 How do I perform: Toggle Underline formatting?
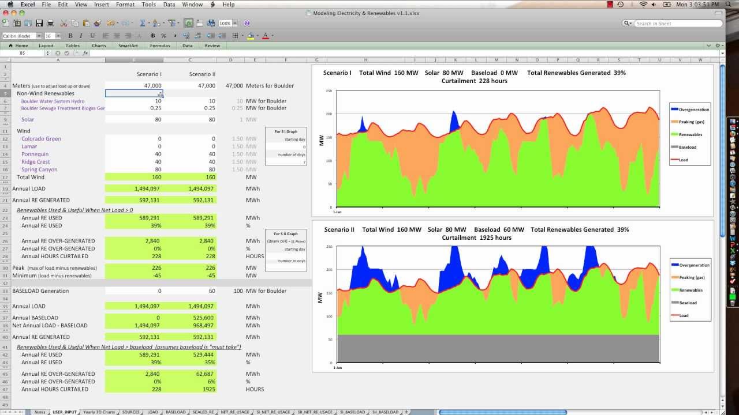pos(92,36)
